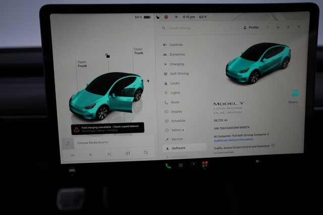Tap the car controls icon in the bottom bar
The height and width of the screenshot is (215, 323).
pos(72,170)
